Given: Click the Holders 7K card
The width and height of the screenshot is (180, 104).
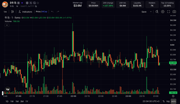Looking at the screenshot, I should [152, 4].
